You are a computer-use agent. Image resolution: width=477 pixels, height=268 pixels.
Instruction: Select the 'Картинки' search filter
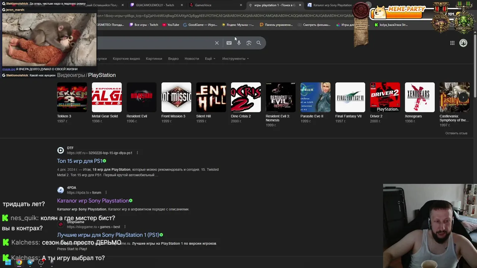pos(154,58)
